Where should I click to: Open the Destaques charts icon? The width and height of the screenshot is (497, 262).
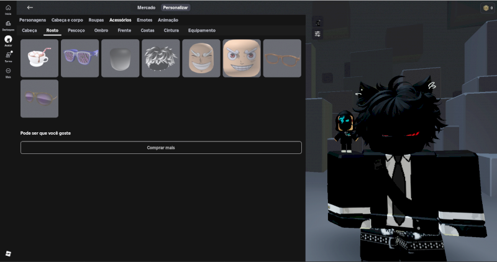click(8, 24)
